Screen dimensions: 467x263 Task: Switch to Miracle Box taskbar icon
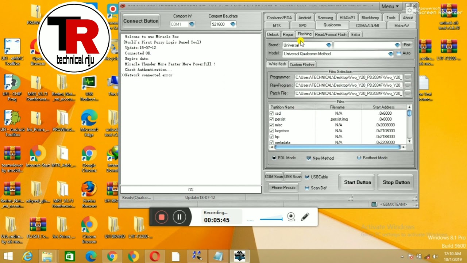239,256
